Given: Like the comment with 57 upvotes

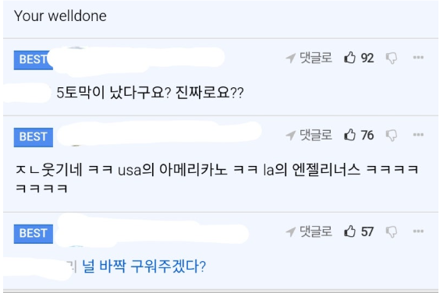Looking at the screenshot, I should pyautogui.click(x=350, y=231).
